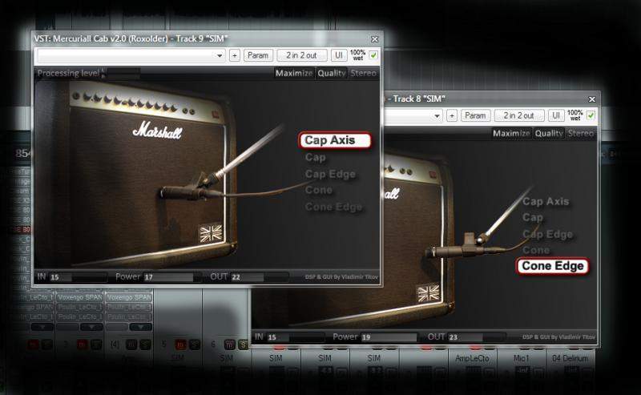The height and width of the screenshot is (395, 641).
Task: Toggle Stereo option in Track 8 plugin
Action: point(580,133)
